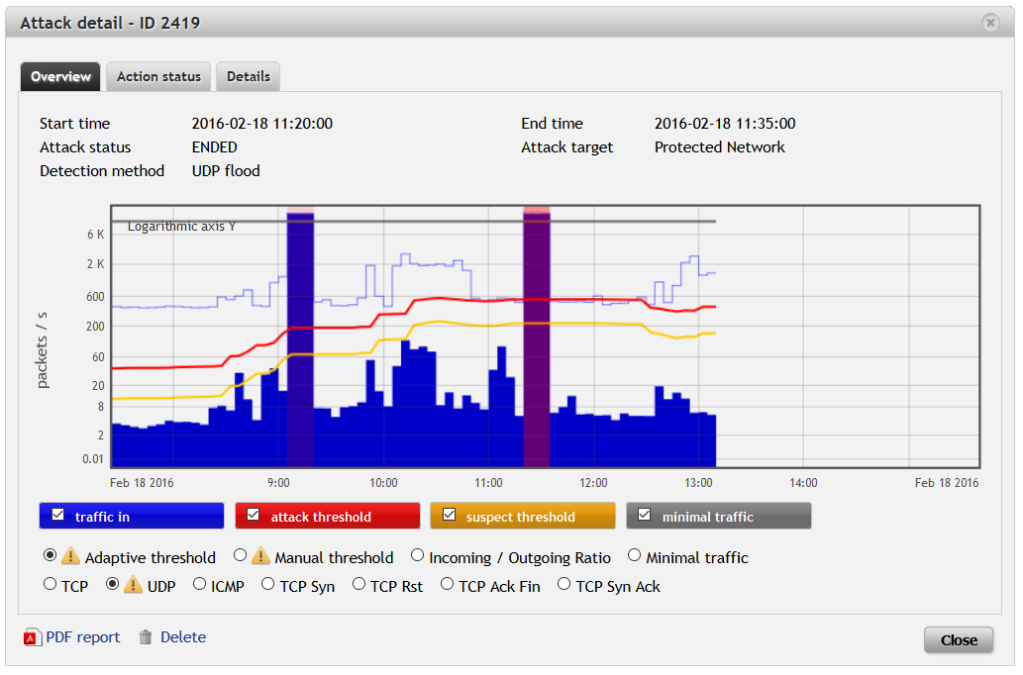Select the TCP Syn option
The height and width of the screenshot is (675, 1023).
(267, 584)
